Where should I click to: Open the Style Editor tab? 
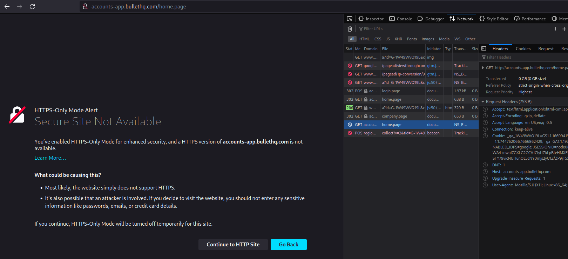pos(494,19)
